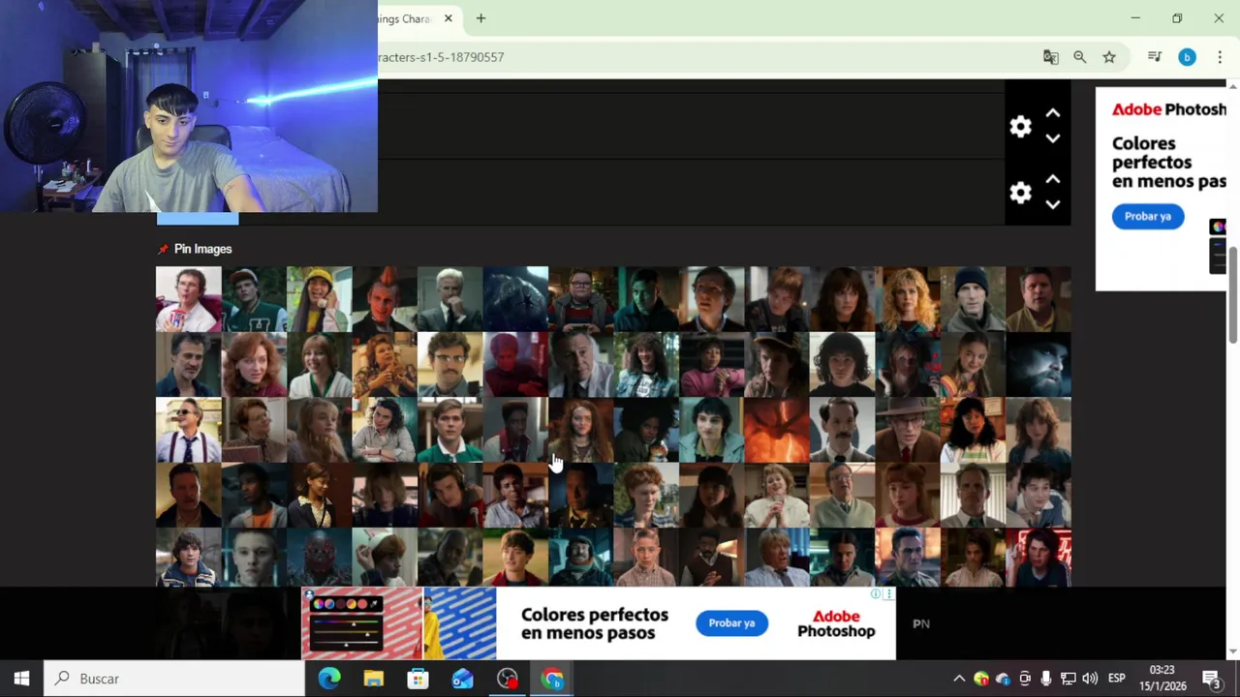Screen dimensions: 1240x697
Task: Select the red-lit figure image
Action: (x=515, y=365)
